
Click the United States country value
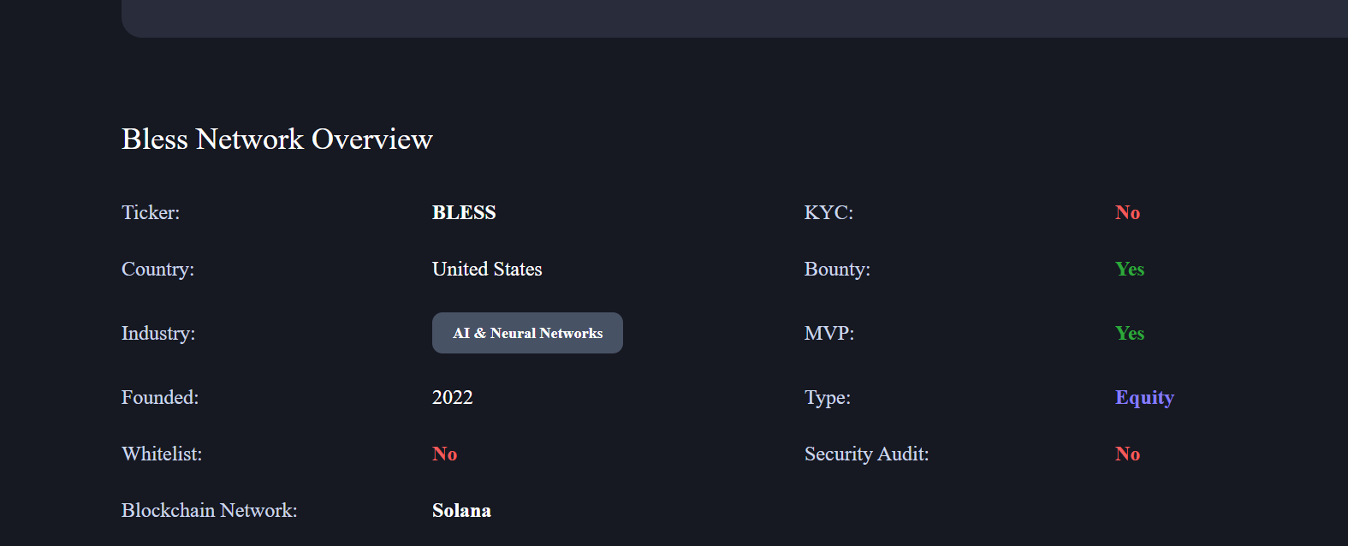click(487, 269)
